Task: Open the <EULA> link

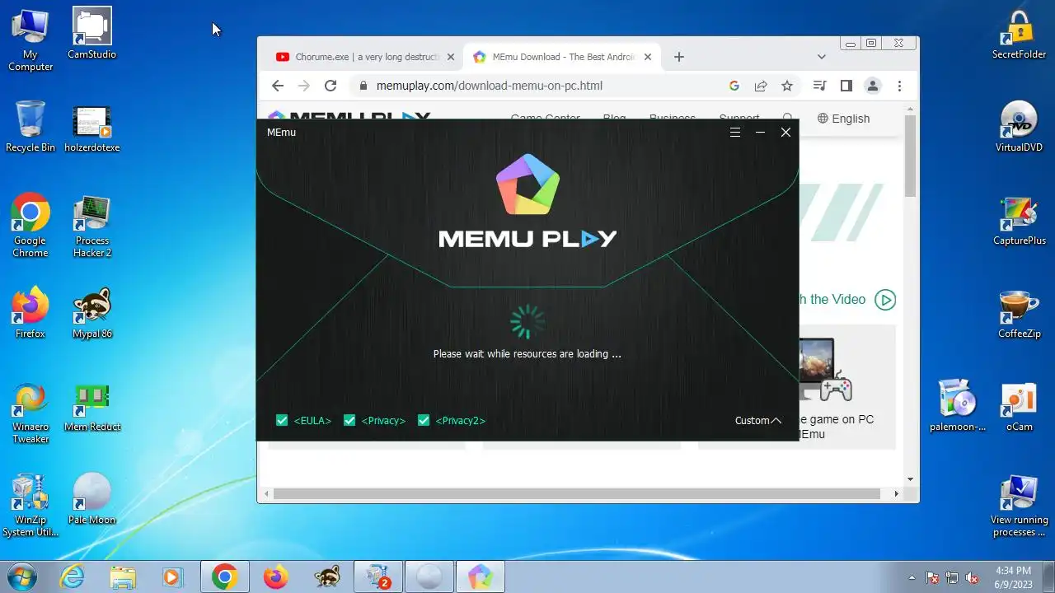Action: pos(312,421)
